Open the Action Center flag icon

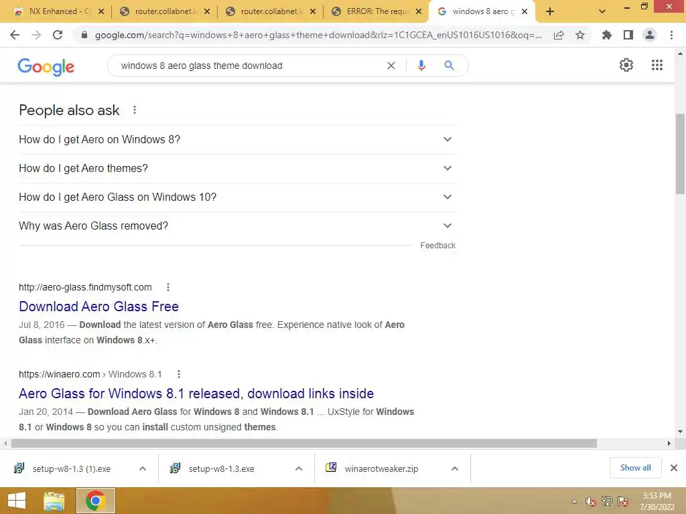tap(623, 501)
